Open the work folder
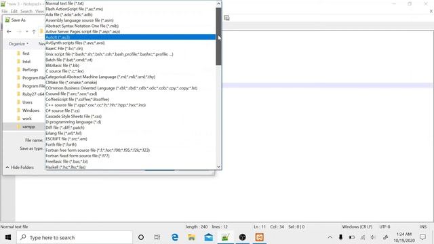The image size is (434, 244). tap(24, 119)
